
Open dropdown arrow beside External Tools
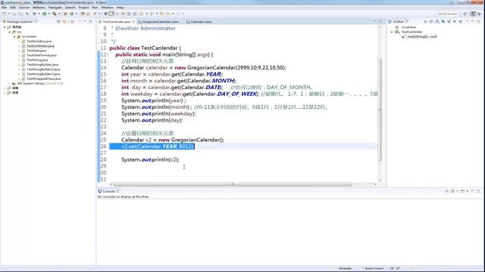[x=59, y=14]
